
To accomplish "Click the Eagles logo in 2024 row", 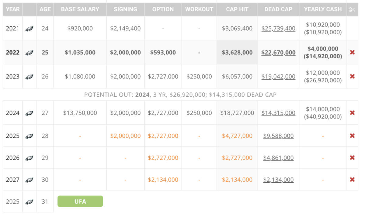I will tap(29, 113).
